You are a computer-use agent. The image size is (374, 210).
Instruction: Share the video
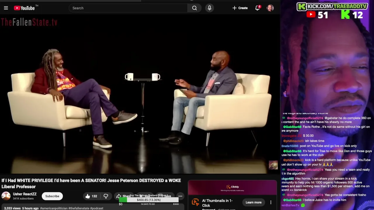click(124, 196)
